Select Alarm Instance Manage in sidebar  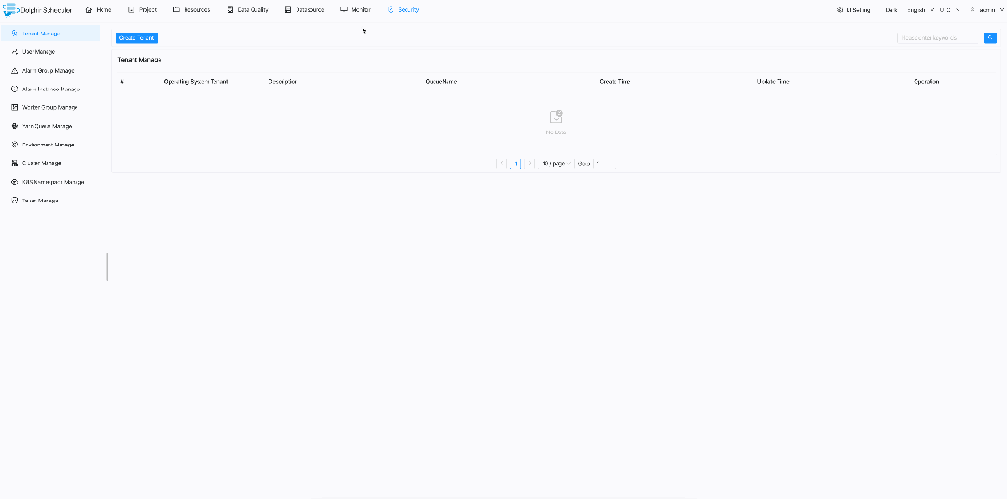pos(50,90)
